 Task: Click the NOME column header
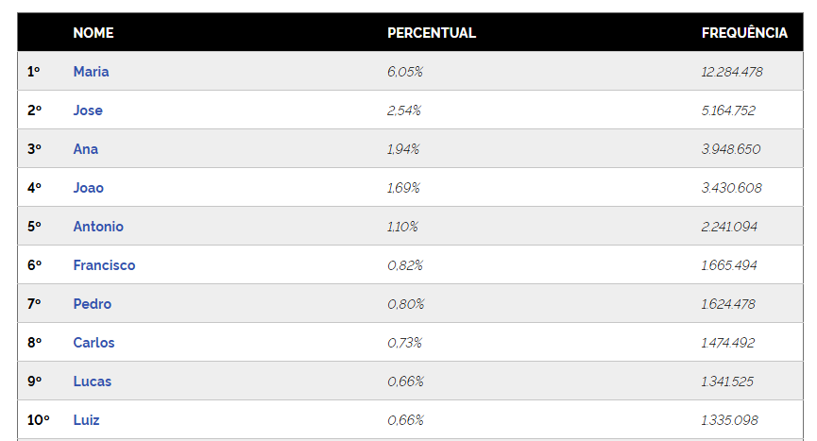tap(93, 33)
